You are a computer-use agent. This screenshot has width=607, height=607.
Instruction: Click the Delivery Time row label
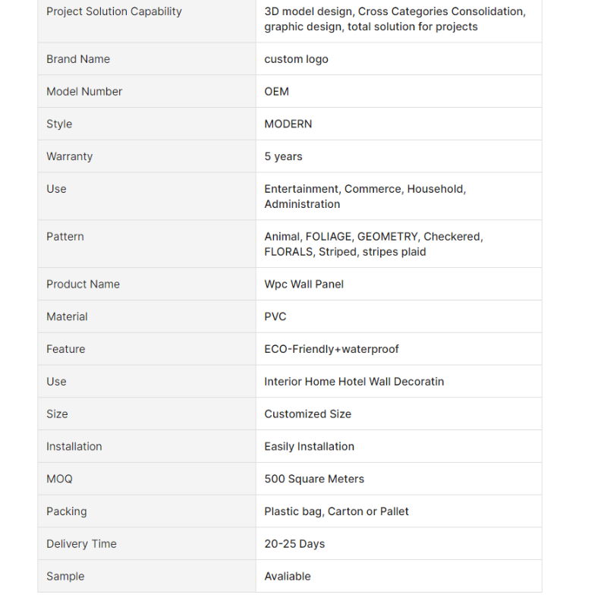(81, 544)
